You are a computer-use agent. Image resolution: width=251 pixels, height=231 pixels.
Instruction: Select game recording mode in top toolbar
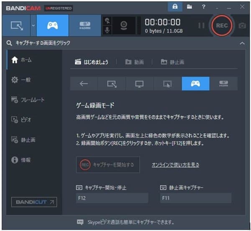pyautogui.click(x=53, y=26)
